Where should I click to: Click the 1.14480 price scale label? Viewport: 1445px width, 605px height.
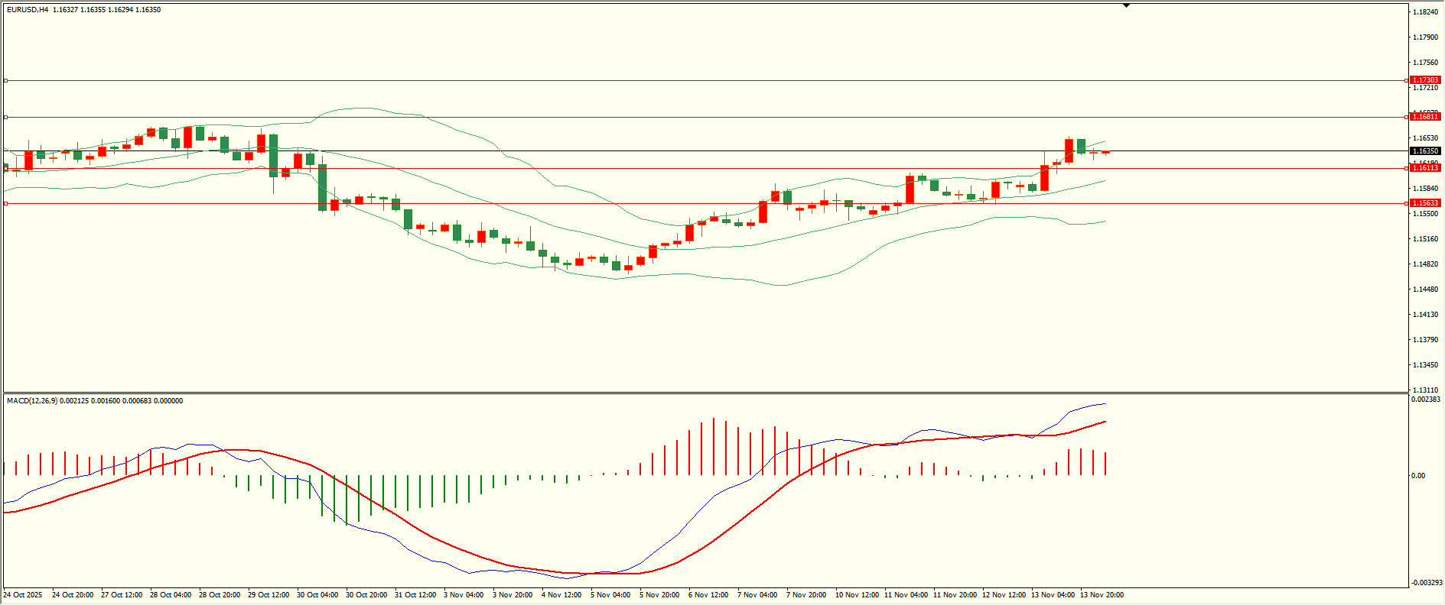[x=1424, y=290]
